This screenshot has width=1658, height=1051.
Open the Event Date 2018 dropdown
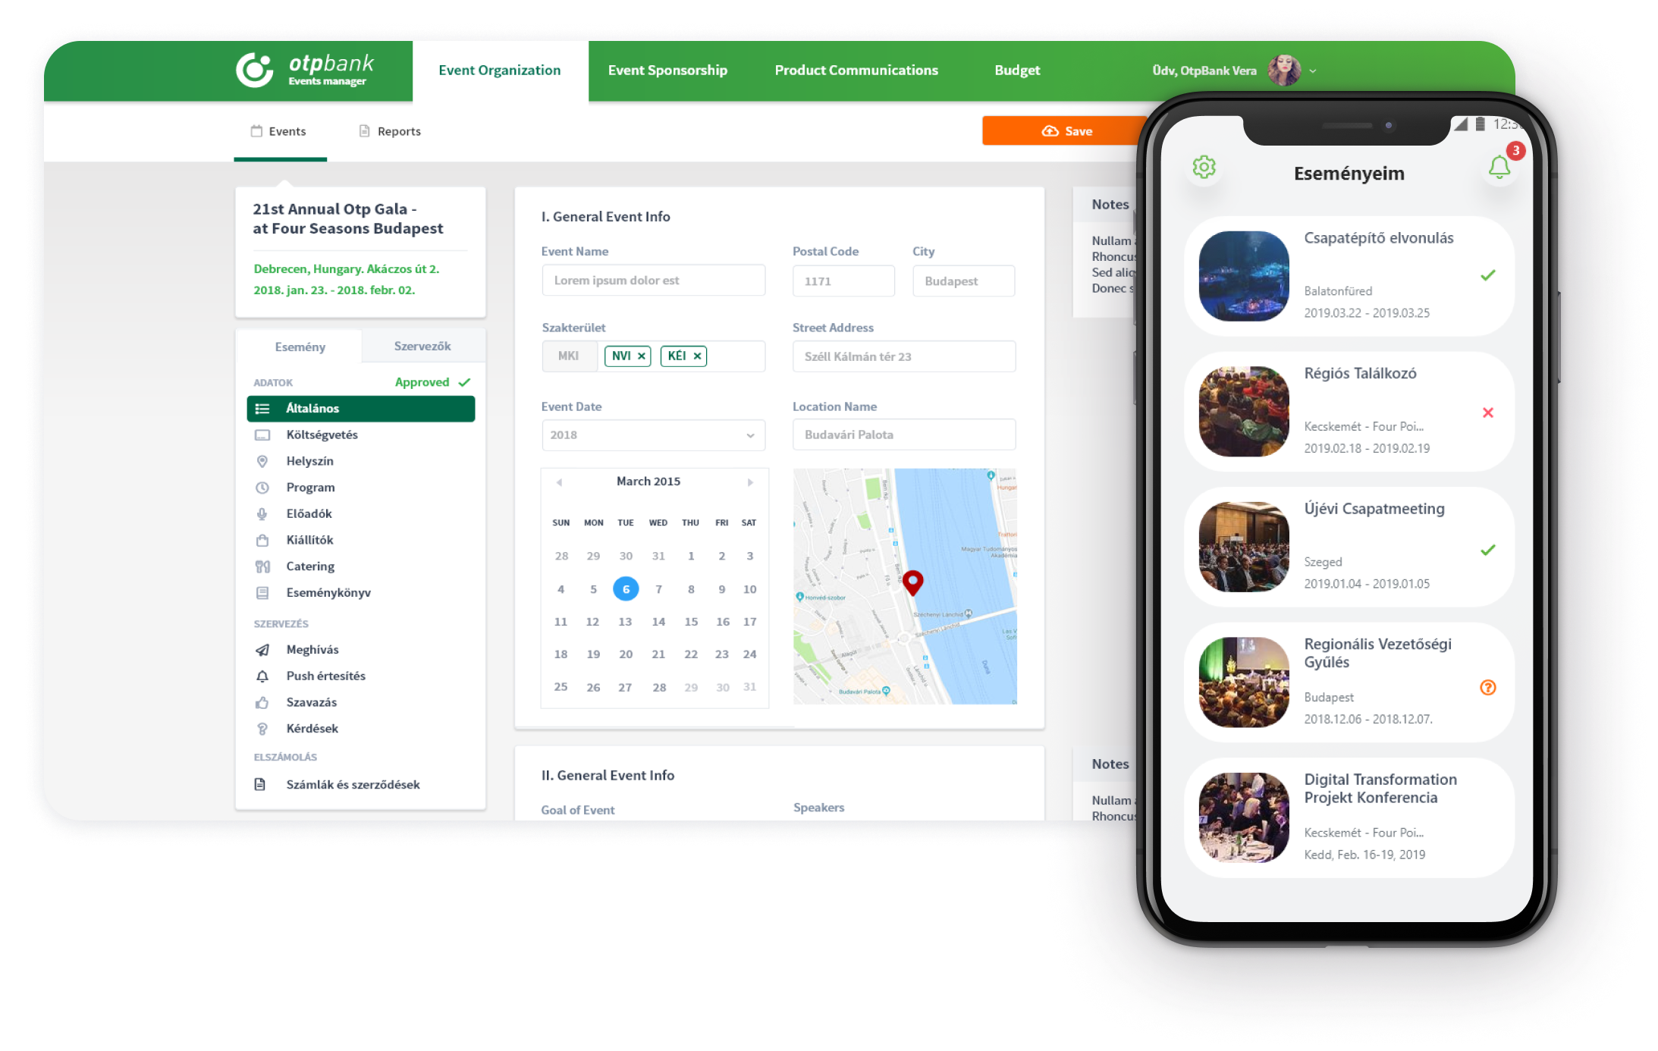tap(653, 435)
